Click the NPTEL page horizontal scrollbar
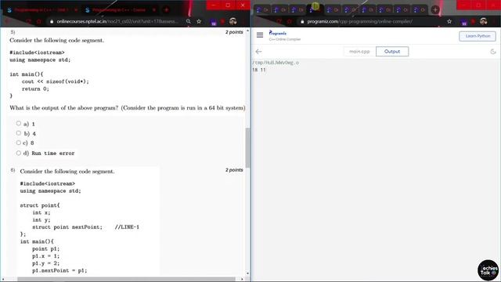The image size is (501, 282). [x=126, y=279]
